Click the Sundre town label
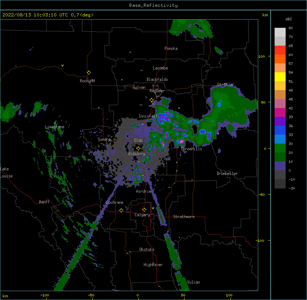This screenshot has width=307, height=300. coord(104,139)
